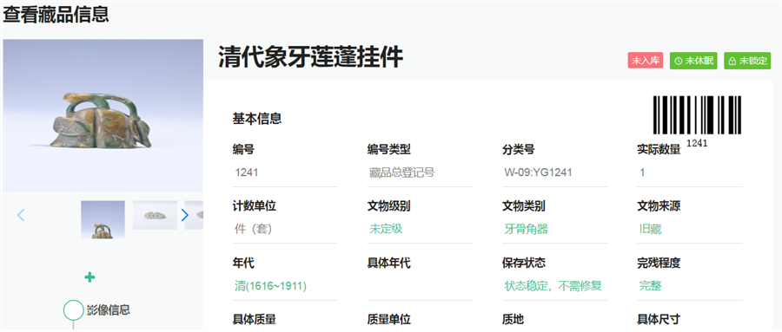Click the 分类号 value W-09:YG1241
Viewport: 782px width, 332px height.
pos(538,173)
